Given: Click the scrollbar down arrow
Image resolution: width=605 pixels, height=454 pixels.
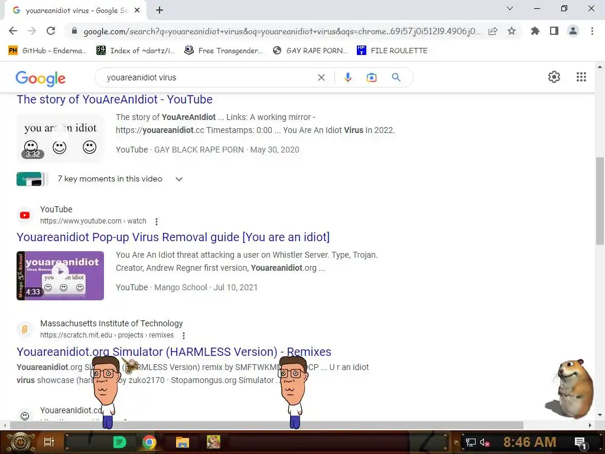Looking at the screenshot, I should click(x=599, y=416).
